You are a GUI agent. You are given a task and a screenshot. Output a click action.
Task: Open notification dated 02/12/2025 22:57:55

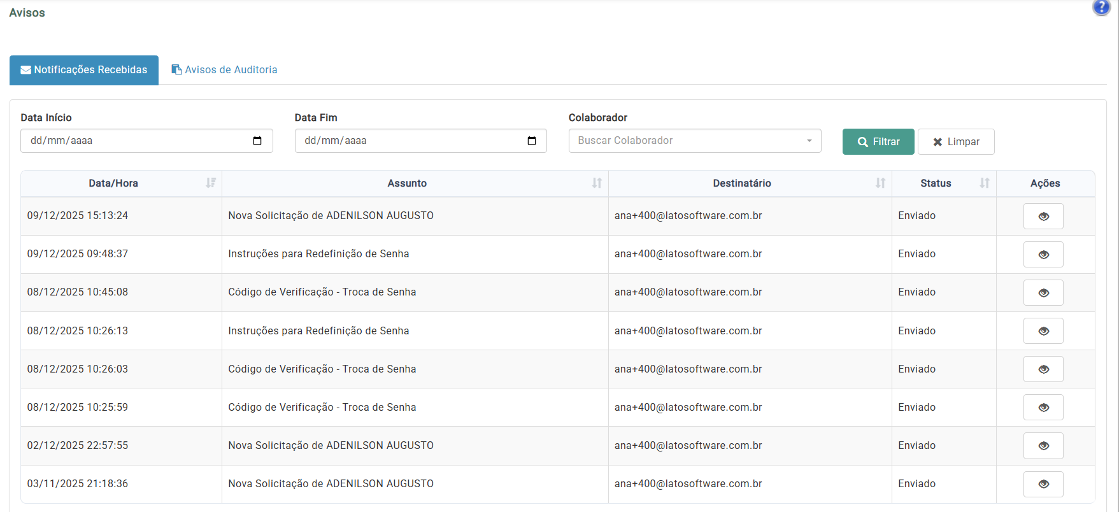(1043, 446)
